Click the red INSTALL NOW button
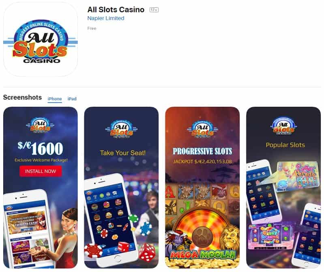 (41, 171)
